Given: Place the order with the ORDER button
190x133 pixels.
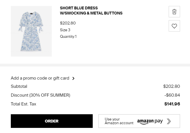Looking at the screenshot, I should pos(52,121).
